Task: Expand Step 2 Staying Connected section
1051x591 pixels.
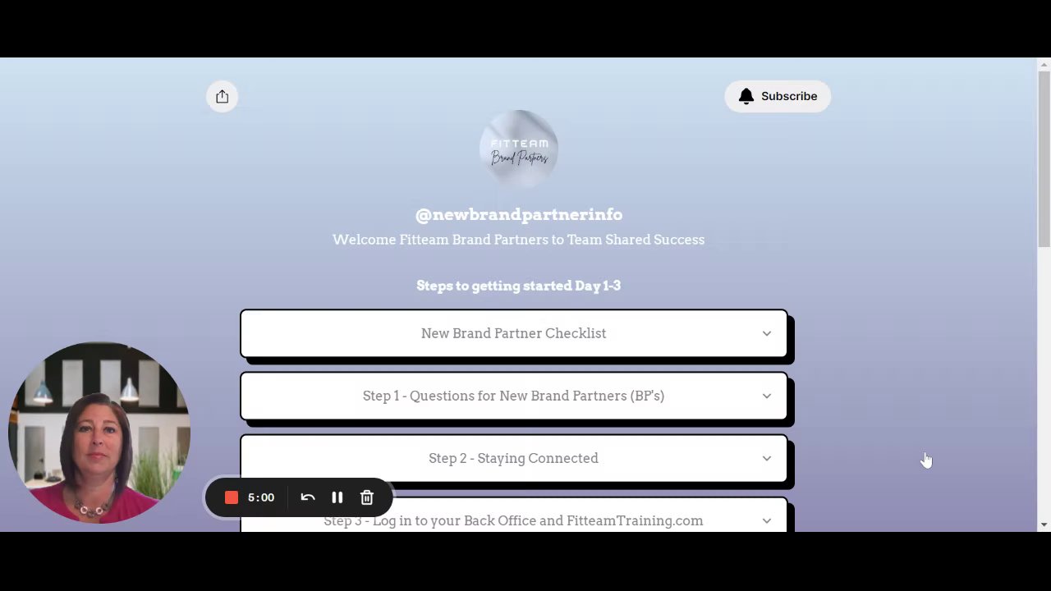Action: pyautogui.click(x=514, y=458)
